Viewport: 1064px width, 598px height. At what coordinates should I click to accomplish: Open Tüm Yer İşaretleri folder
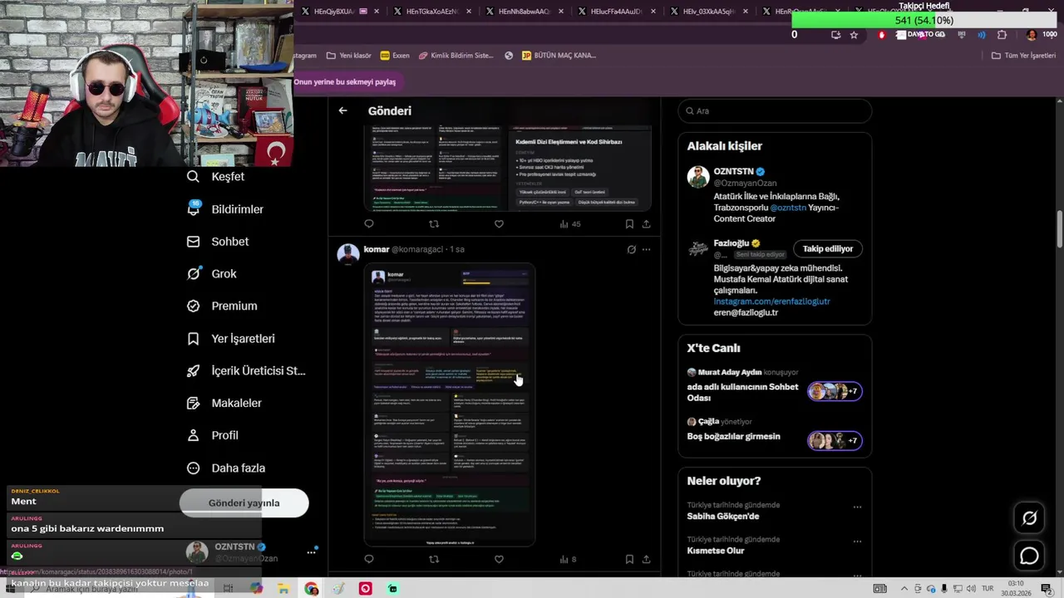click(1023, 56)
